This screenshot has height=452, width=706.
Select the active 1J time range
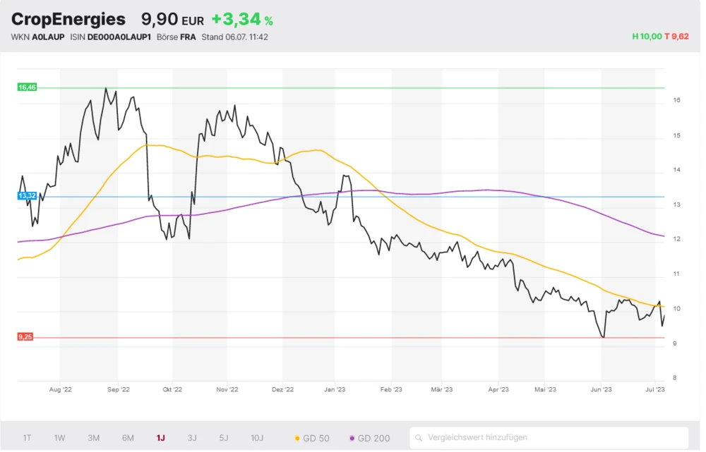click(x=160, y=438)
